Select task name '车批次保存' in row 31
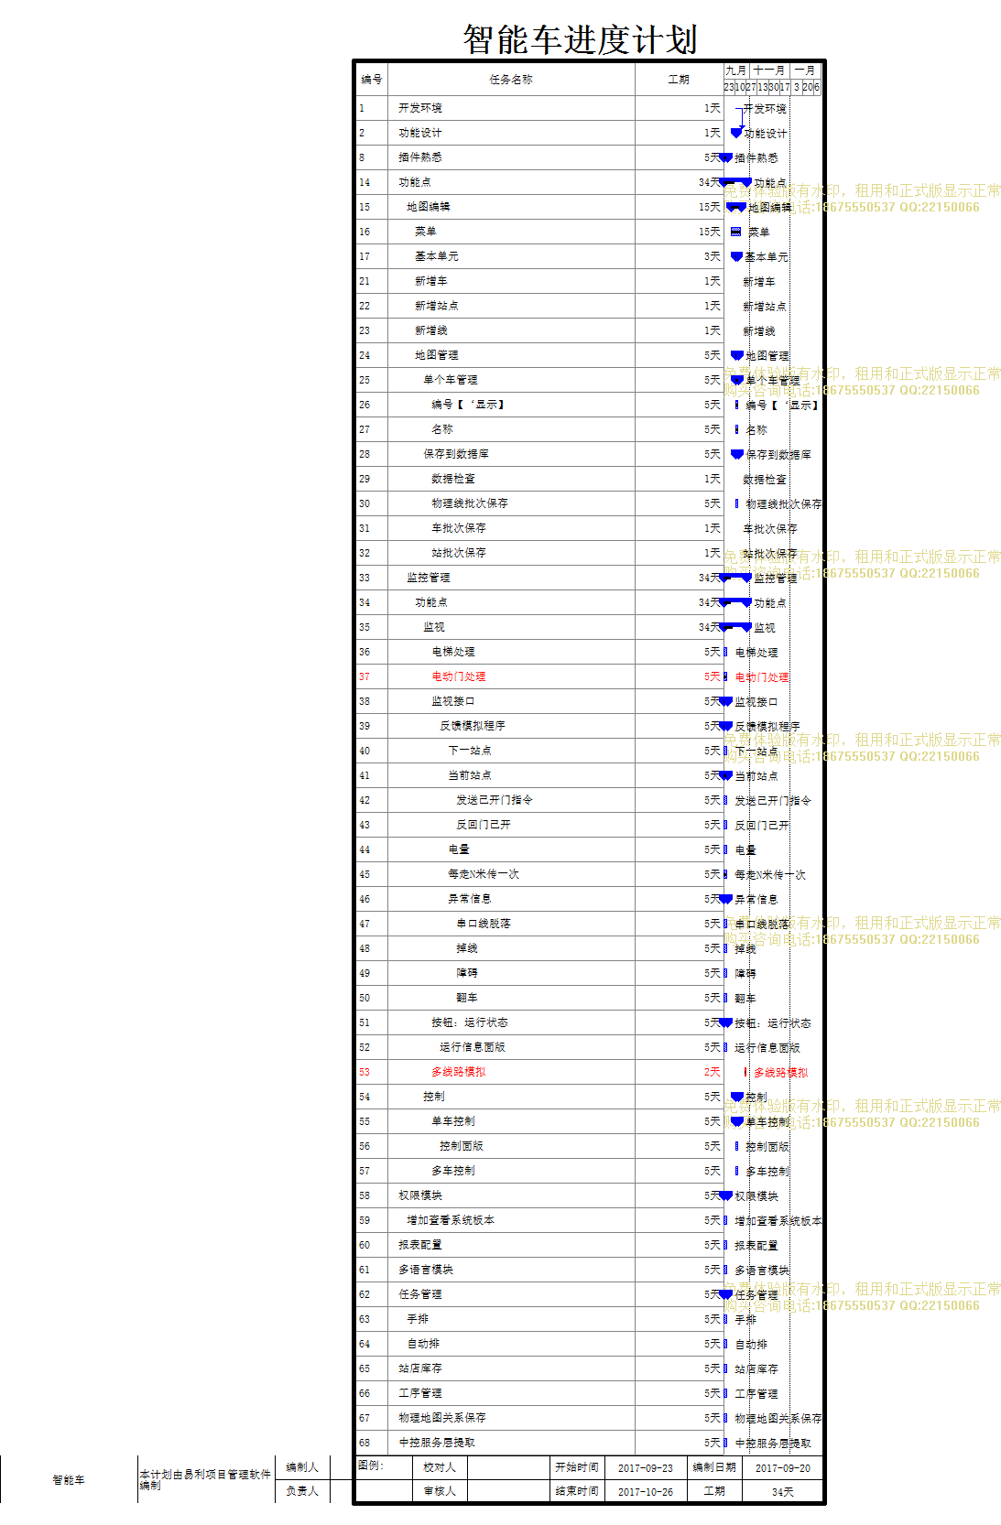Image resolution: width=1001 pixels, height=1525 pixels. (x=459, y=528)
